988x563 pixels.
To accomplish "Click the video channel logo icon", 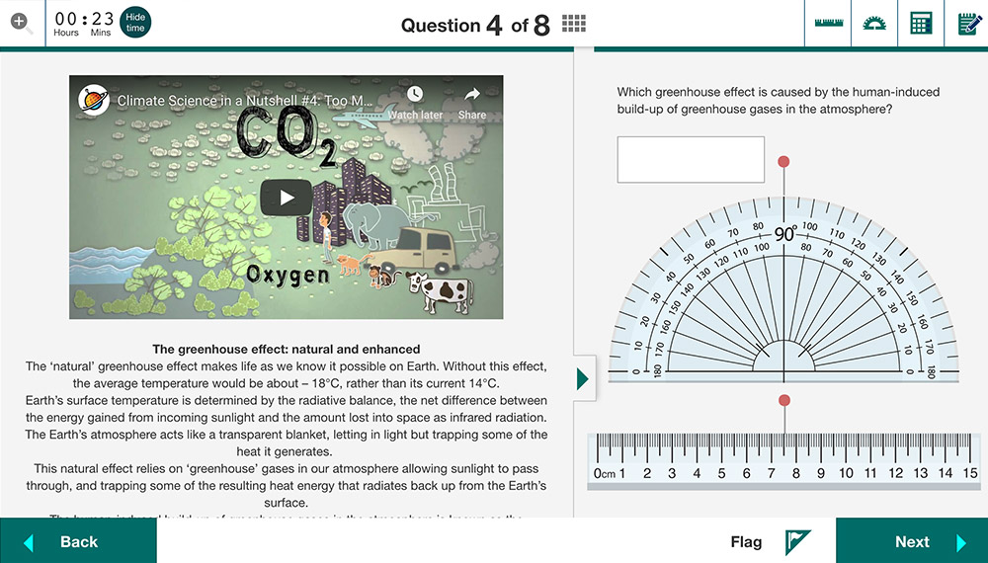I will [94, 100].
